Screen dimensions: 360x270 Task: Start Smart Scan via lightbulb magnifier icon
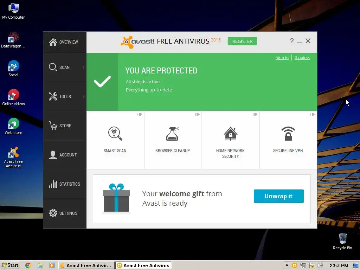click(x=115, y=133)
